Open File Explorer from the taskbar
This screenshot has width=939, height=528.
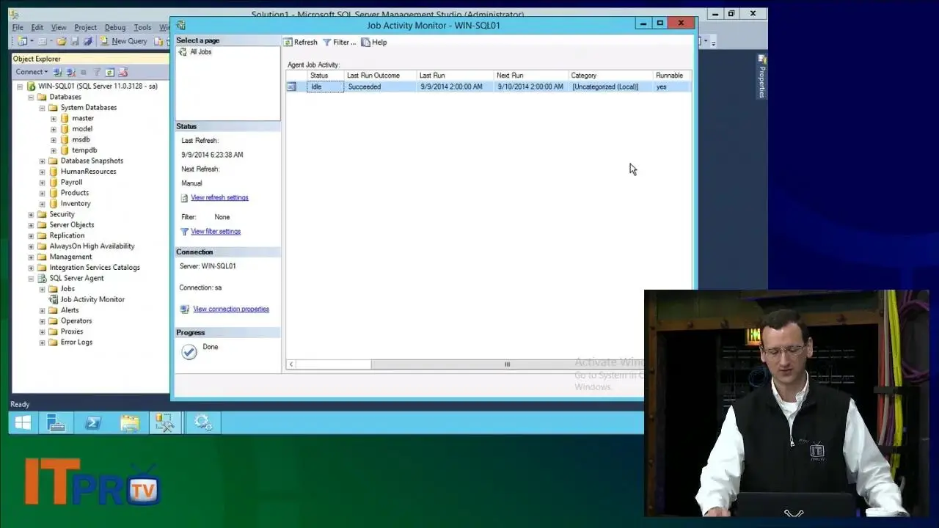pos(129,423)
